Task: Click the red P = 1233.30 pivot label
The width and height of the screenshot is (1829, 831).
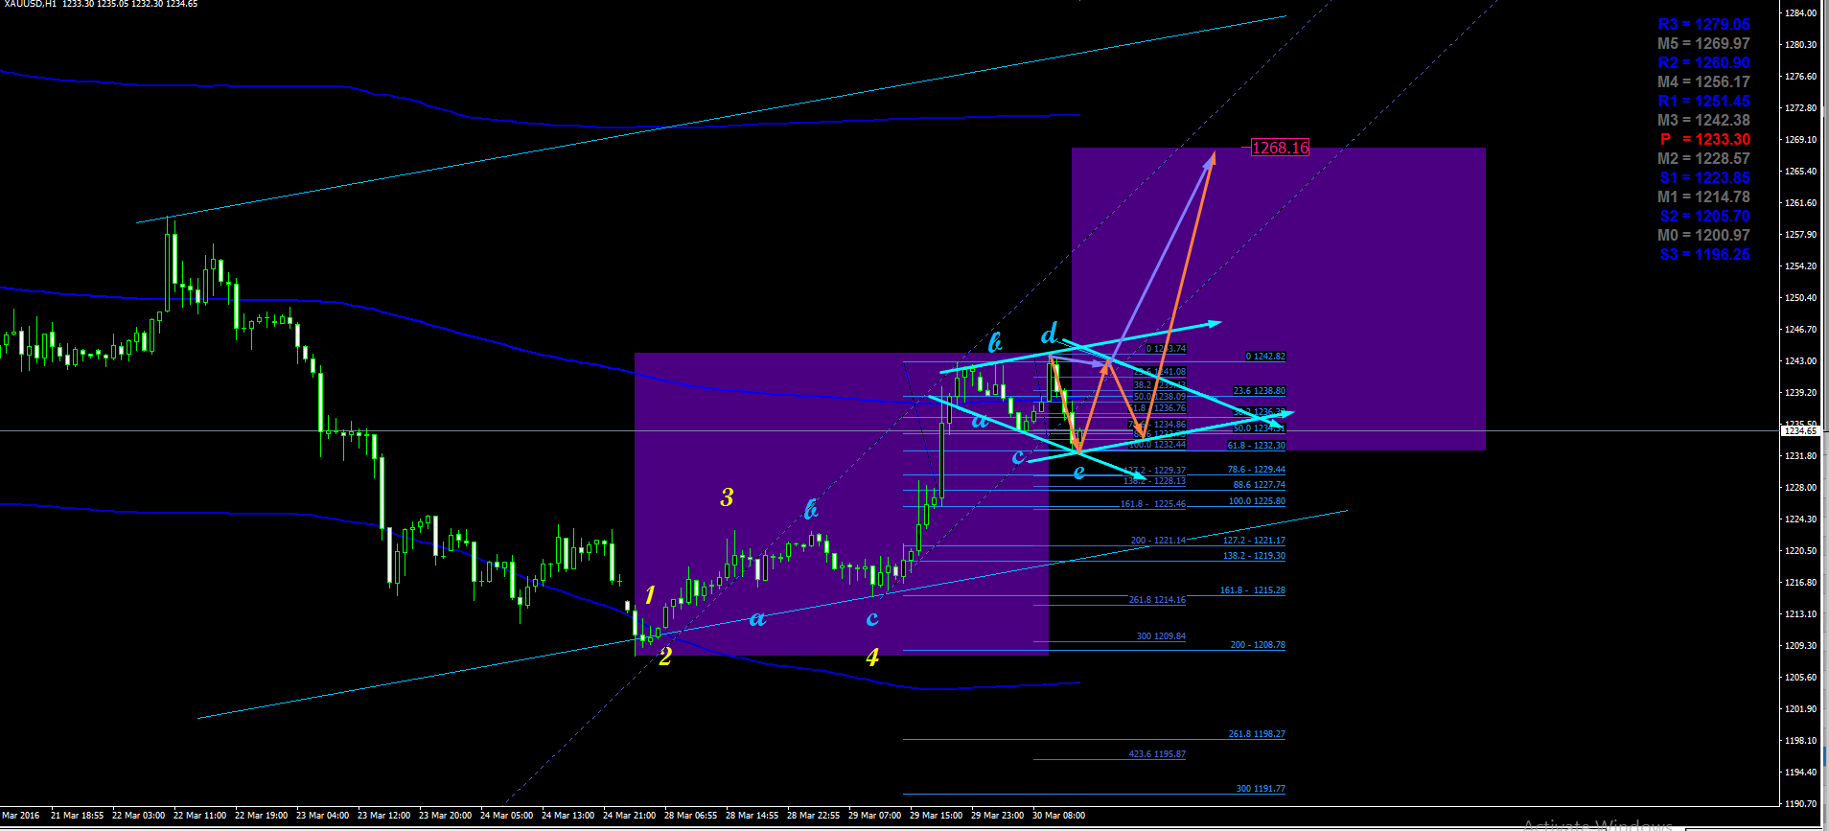Action: 1704,140
